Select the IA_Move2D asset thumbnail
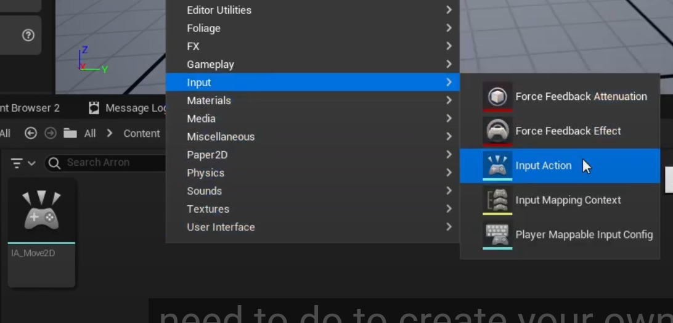This screenshot has height=323, width=673. pyautogui.click(x=42, y=211)
